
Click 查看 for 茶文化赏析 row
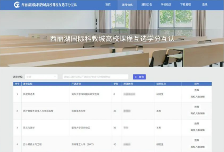tap(197, 124)
